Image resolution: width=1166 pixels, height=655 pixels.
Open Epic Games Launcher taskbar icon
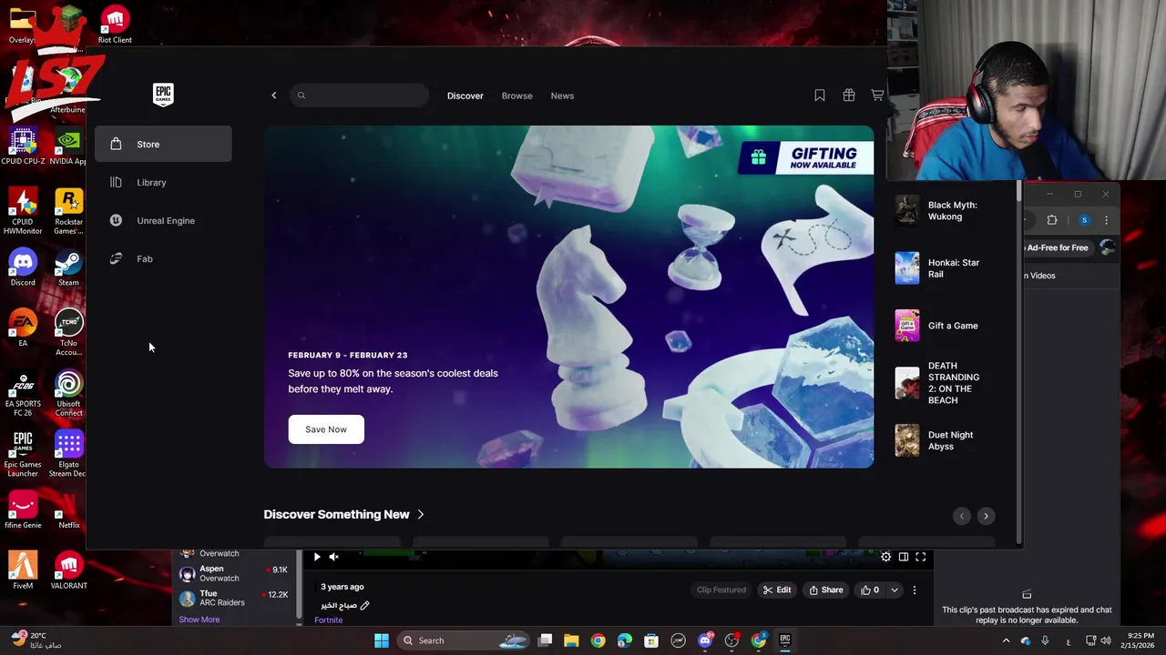pyautogui.click(x=784, y=640)
